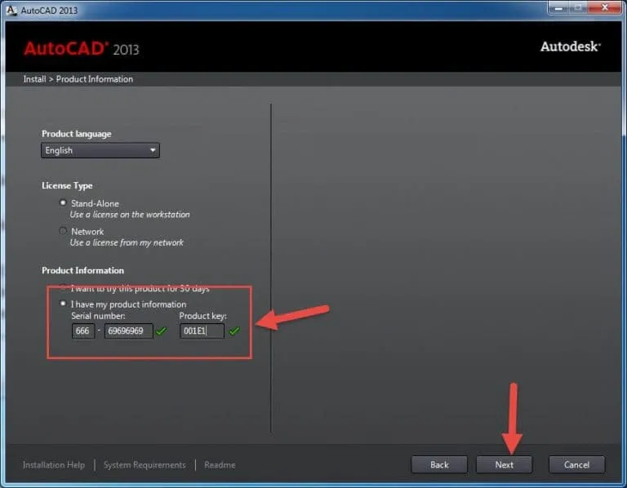This screenshot has width=627, height=488.
Task: Close the AutoCAD 2013 installer window
Action: coord(605,7)
